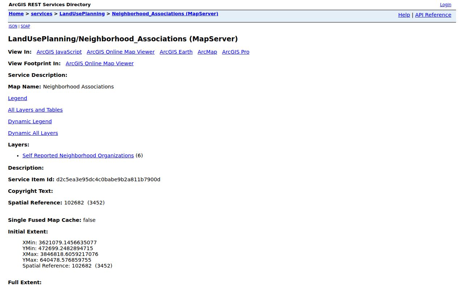Click the YMin value 472699.2482894715
The image size is (464, 290).
coord(66,248)
